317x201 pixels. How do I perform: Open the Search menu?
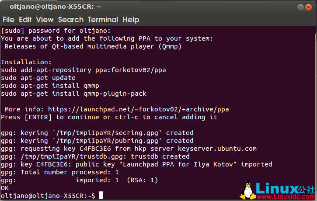tap(70, 20)
